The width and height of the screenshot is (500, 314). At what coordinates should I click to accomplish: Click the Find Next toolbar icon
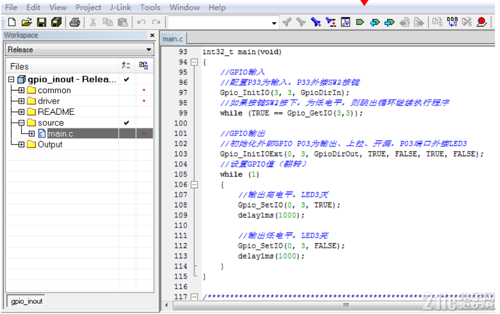click(x=301, y=22)
